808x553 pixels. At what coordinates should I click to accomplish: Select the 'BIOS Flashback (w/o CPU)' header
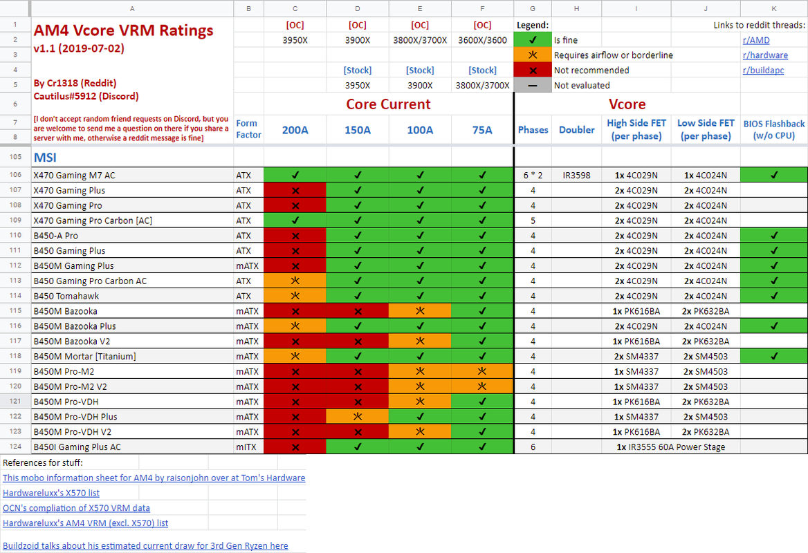774,130
